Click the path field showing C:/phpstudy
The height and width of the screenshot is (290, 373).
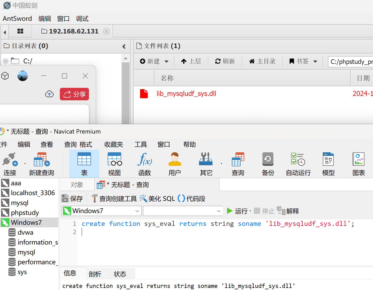coord(351,62)
